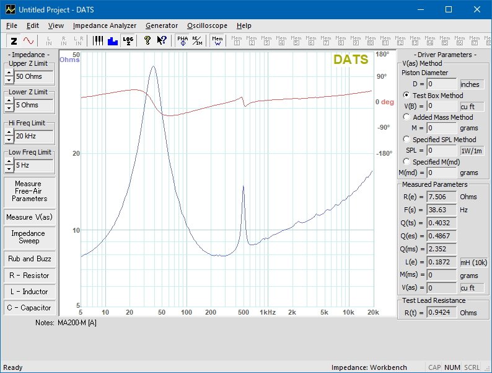Viewport: 492px width, 373px height.
Task: Click the Piston Diameter D input field
Action: coord(441,84)
